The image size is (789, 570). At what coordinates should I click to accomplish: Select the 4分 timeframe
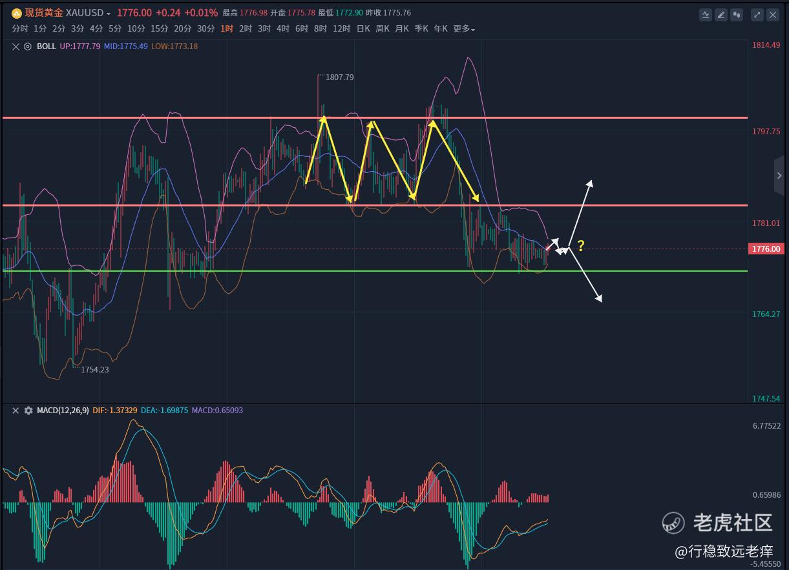click(x=96, y=29)
